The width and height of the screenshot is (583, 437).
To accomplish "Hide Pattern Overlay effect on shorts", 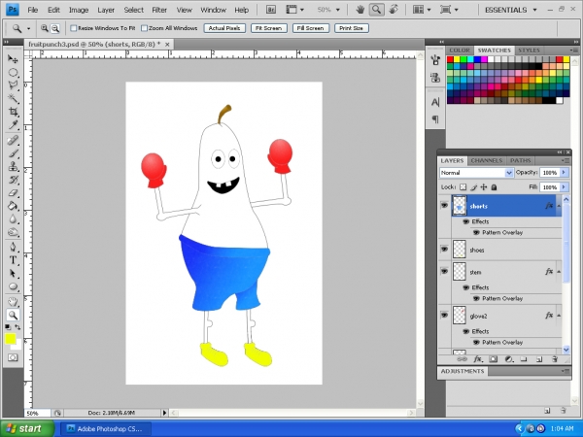I will pos(476,233).
